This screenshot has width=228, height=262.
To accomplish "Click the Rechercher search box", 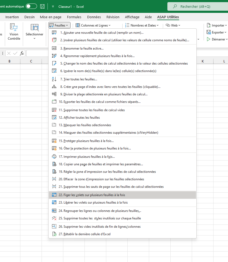I will pos(198,6).
